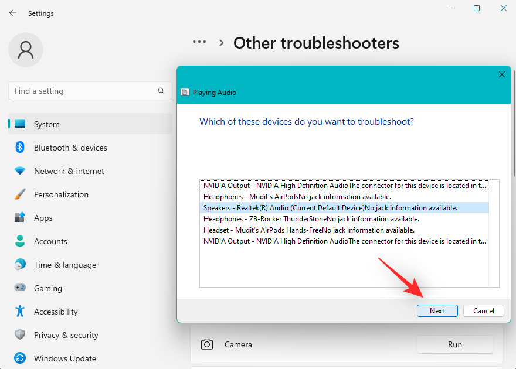Select Headset - Mudit's AirPods Hands-Free
Screen dimensions: 516x369
click(x=344, y=230)
